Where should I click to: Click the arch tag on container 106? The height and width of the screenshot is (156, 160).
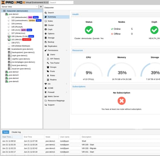point(23,30)
